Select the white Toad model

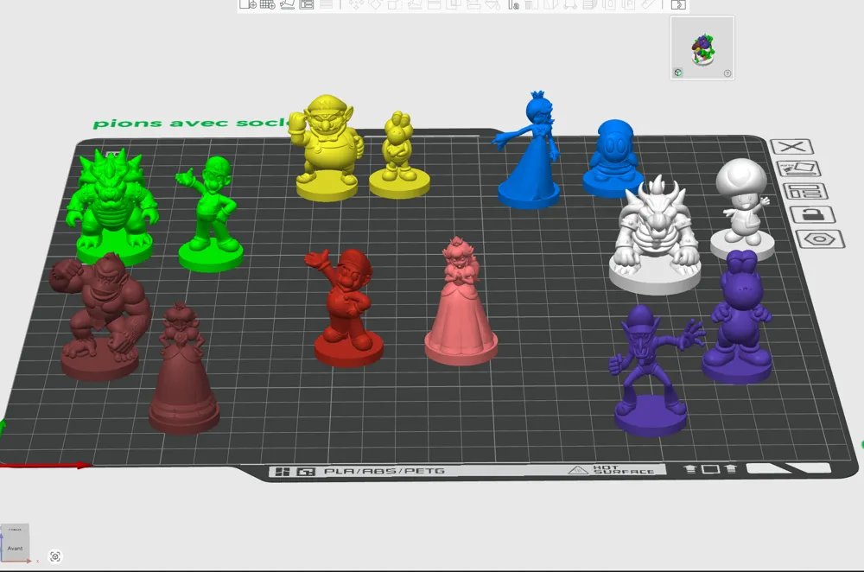click(742, 209)
